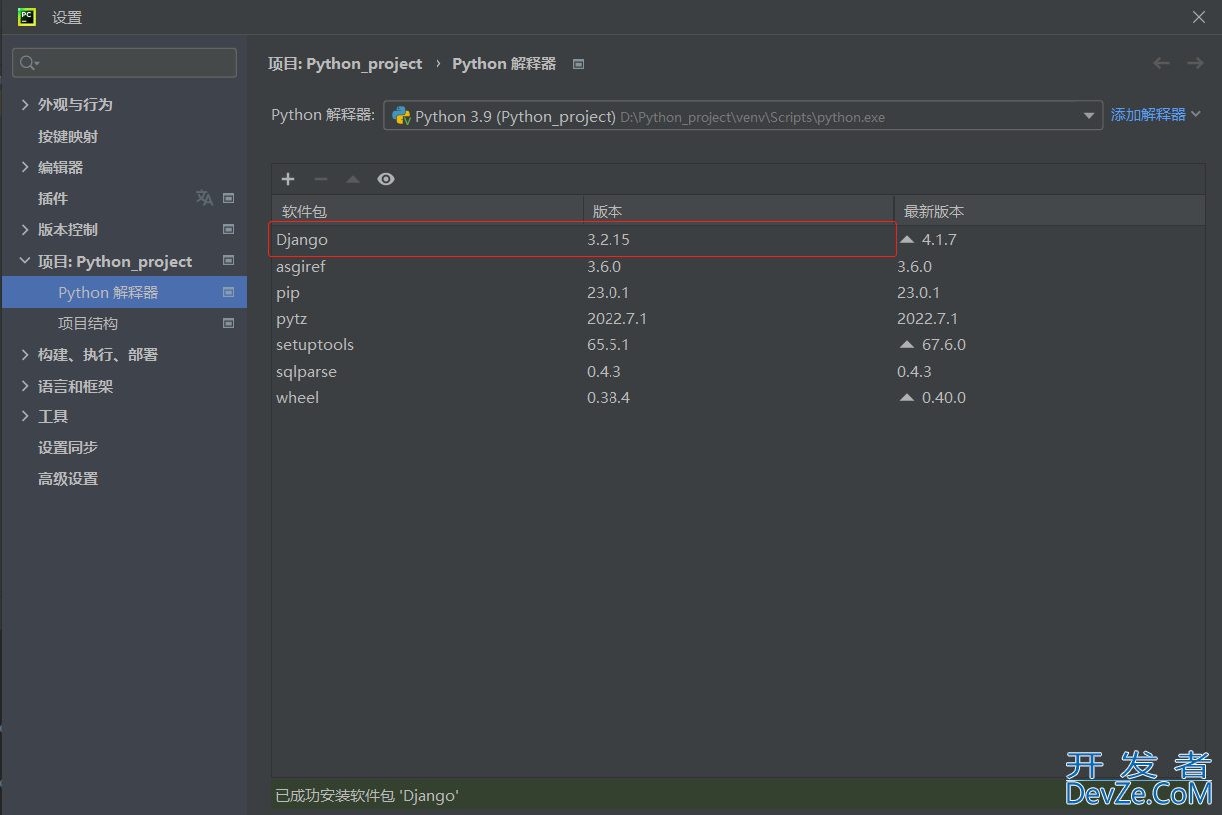1222x815 pixels.
Task: Click 项目: Python_project in the breadcrumb
Action: 345,63
